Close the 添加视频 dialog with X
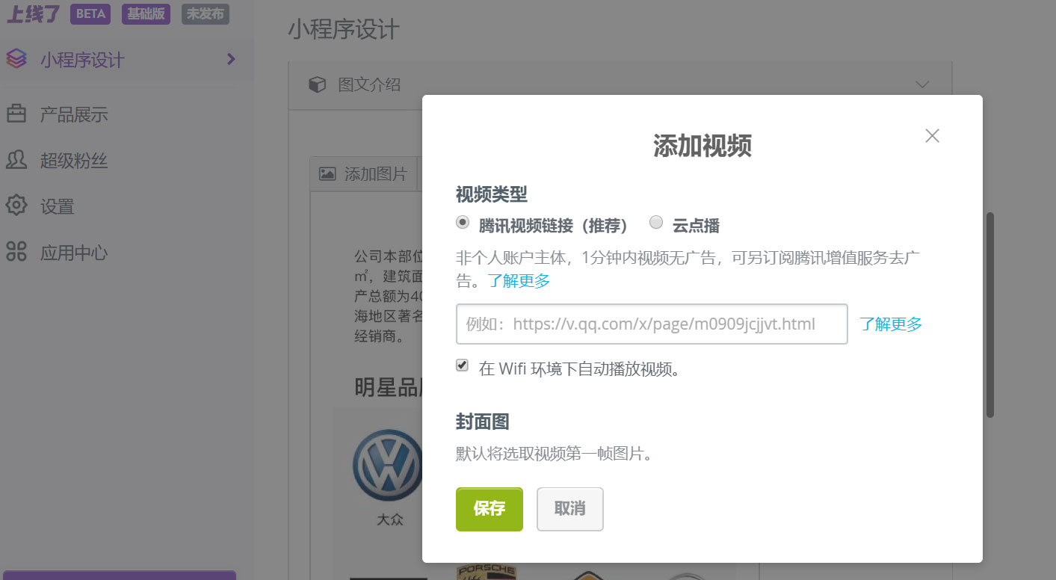1056x580 pixels. click(932, 136)
